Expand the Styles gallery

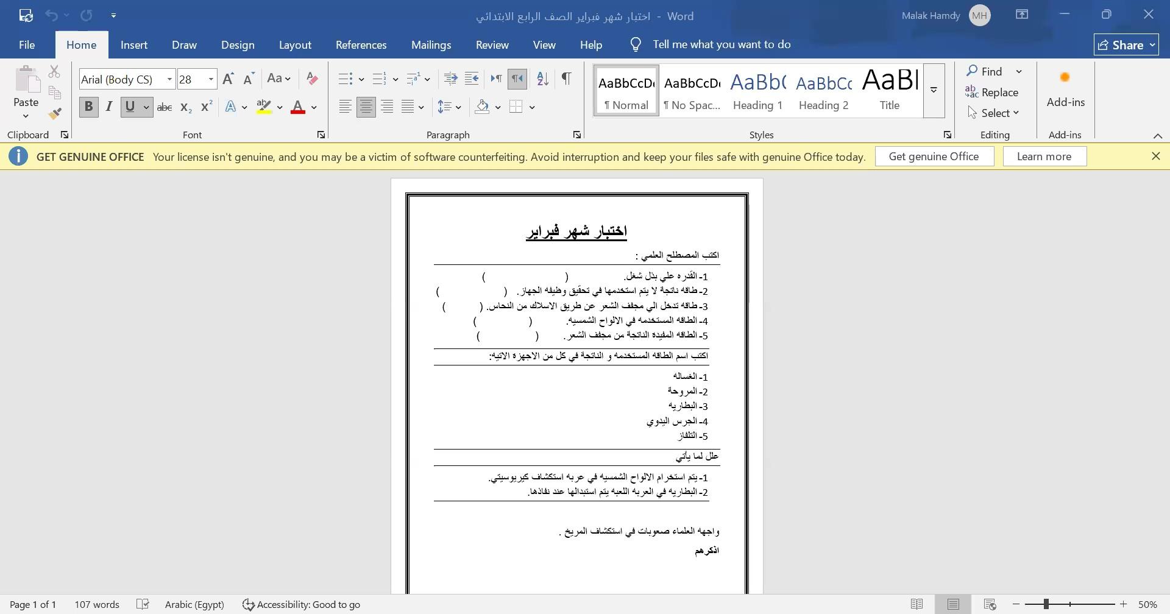[x=933, y=90]
